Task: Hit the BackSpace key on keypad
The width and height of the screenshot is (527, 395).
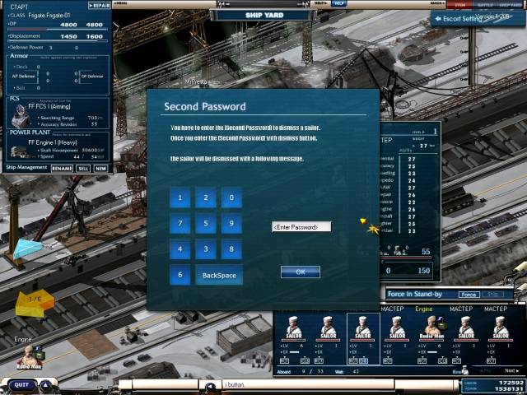Action: (x=219, y=275)
